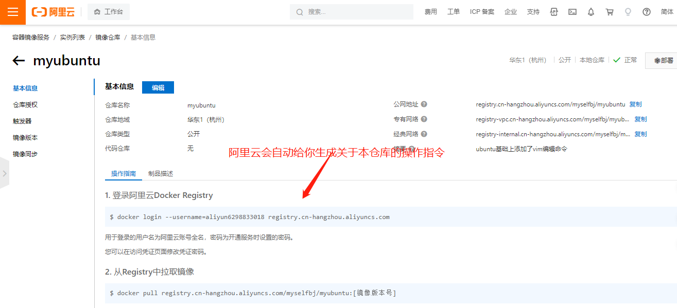Launch Cloud Shell terminal icon

[572, 12]
